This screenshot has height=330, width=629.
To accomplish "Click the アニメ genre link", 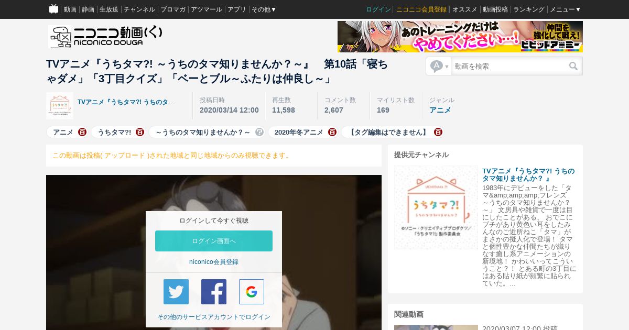I will [x=440, y=110].
